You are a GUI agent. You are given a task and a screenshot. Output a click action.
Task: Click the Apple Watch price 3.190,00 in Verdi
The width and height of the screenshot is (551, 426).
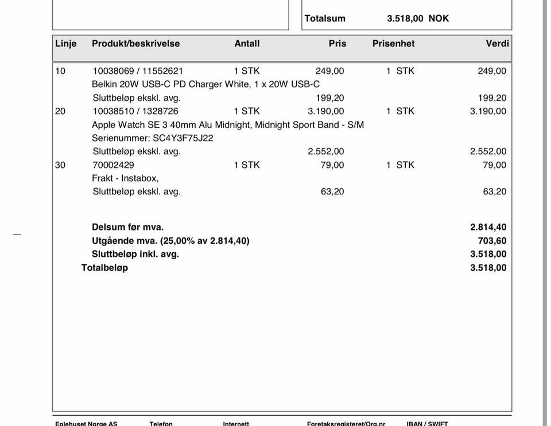click(488, 111)
